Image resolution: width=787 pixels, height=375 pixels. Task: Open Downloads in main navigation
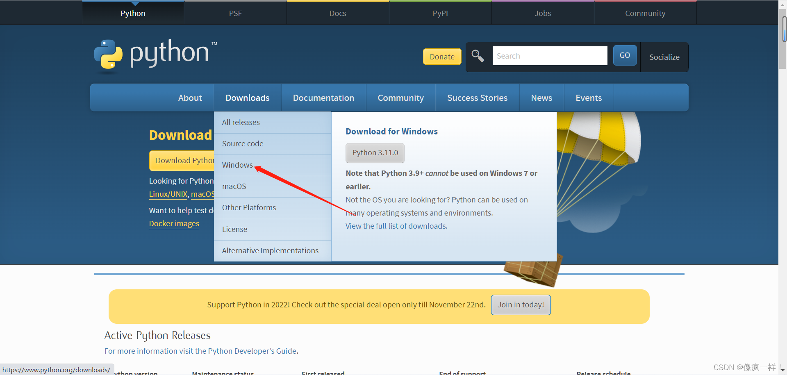tap(248, 98)
